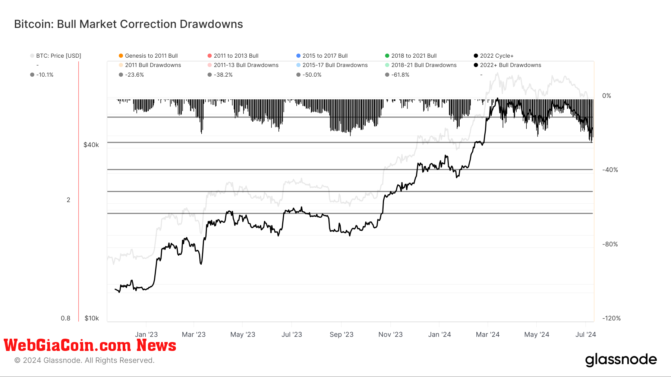Image resolution: width=671 pixels, height=377 pixels.
Task: Click the Glassnode copyright notice
Action: pyautogui.click(x=84, y=360)
